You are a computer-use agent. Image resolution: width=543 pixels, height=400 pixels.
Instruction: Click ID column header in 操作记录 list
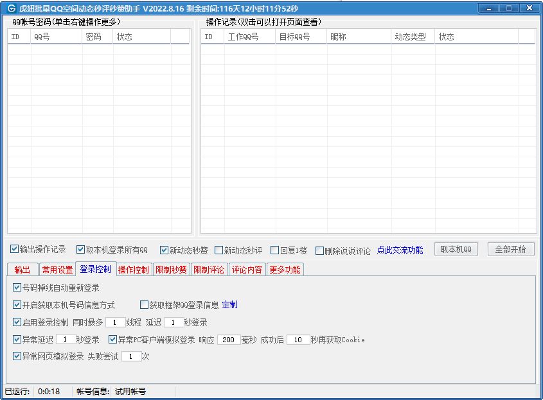213,37
